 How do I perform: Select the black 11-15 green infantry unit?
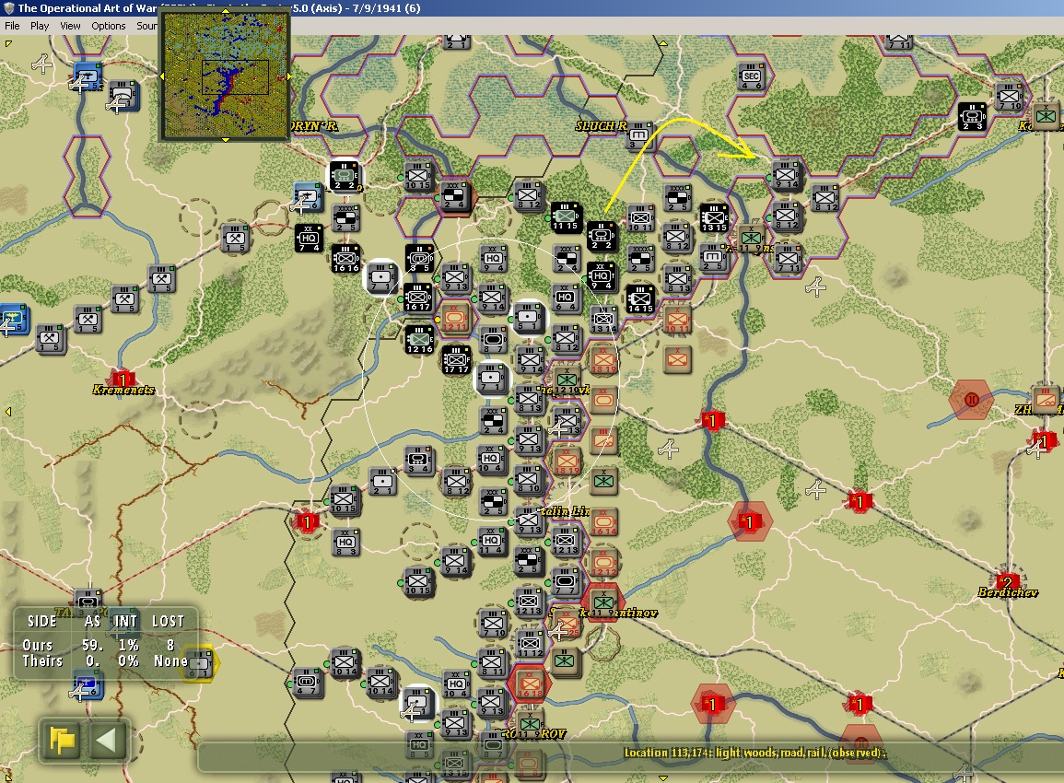565,217
